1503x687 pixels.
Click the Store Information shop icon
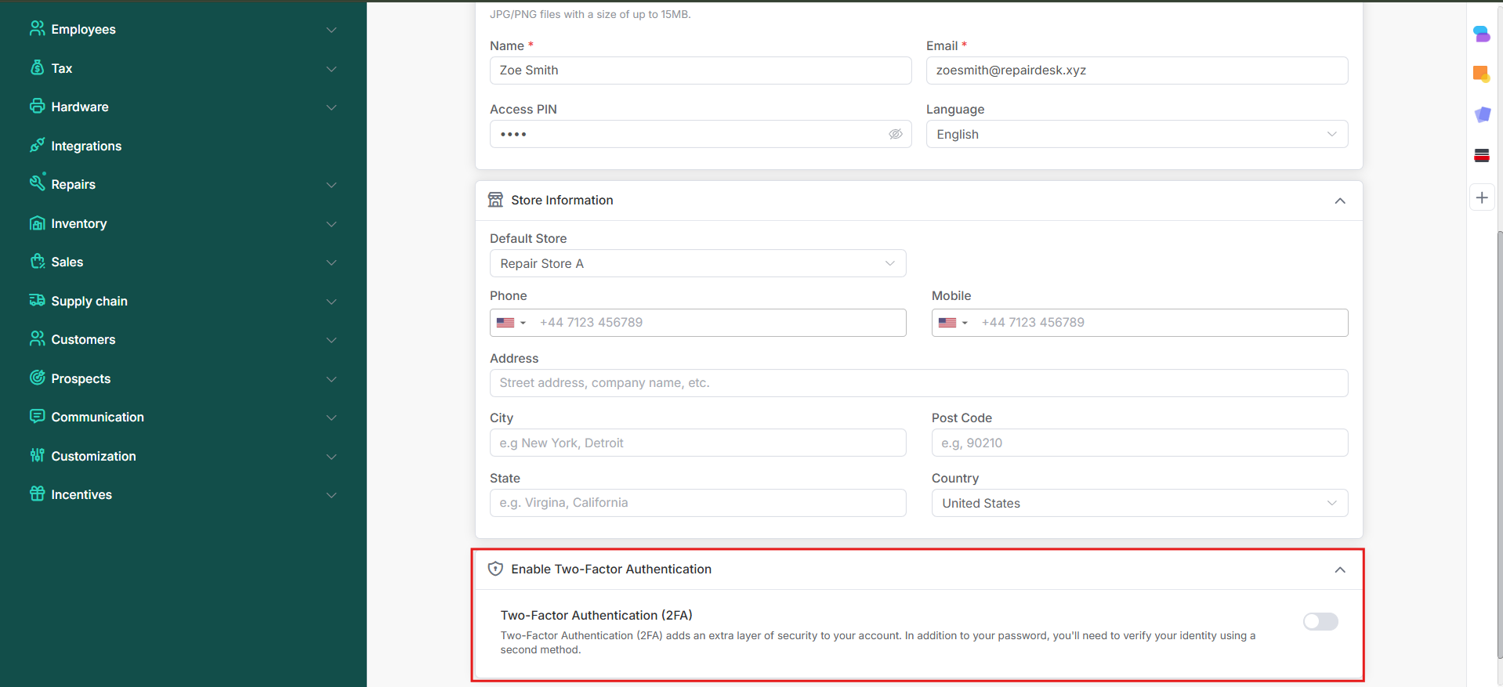(x=495, y=200)
